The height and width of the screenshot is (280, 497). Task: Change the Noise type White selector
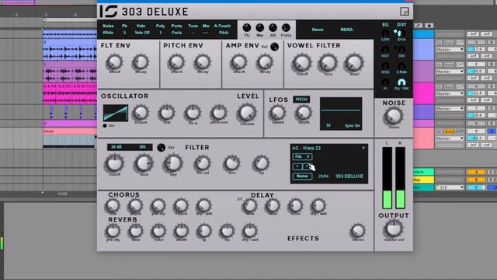click(x=108, y=33)
